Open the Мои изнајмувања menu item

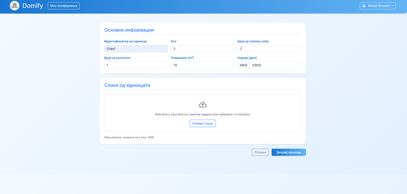click(x=64, y=6)
